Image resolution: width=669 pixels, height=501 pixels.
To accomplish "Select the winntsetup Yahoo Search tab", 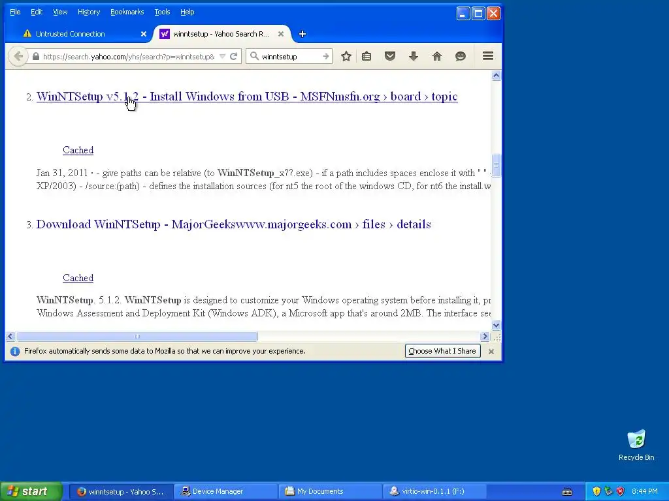I will coord(221,34).
